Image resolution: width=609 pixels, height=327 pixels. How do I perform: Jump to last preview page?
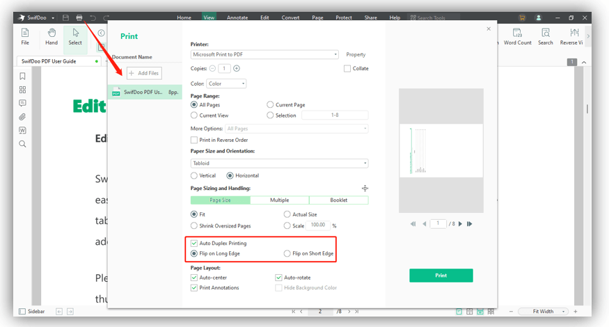pyautogui.click(x=470, y=224)
